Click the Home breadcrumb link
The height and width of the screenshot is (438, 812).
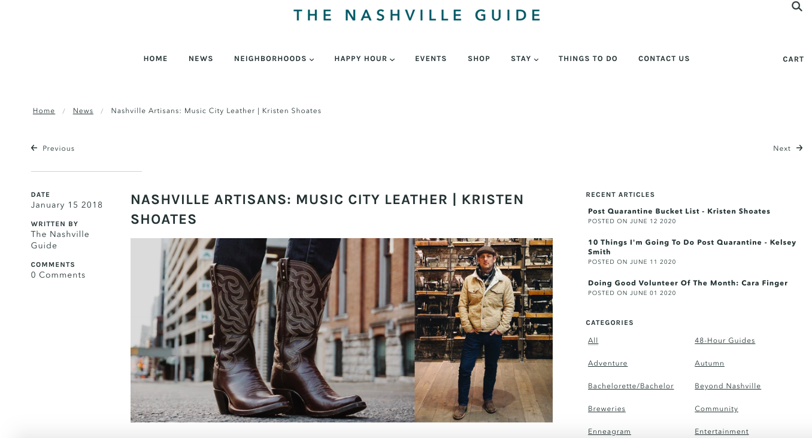pos(44,111)
